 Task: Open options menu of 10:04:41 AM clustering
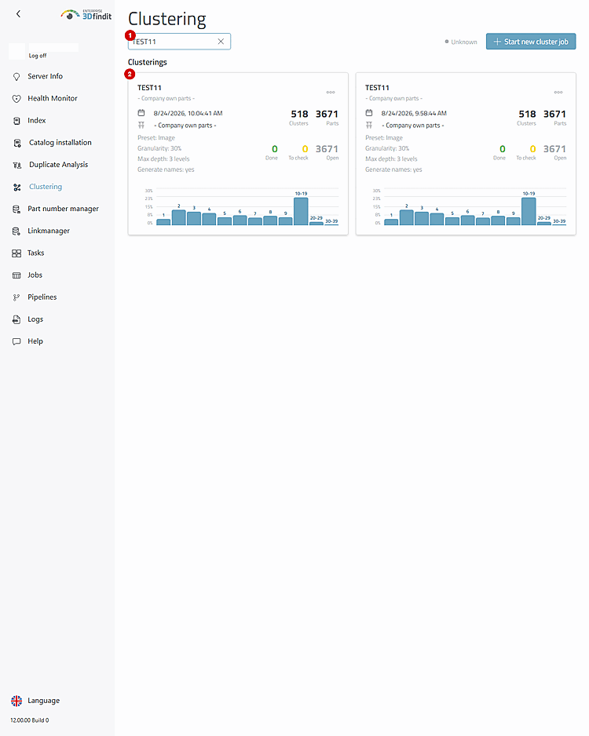click(331, 92)
